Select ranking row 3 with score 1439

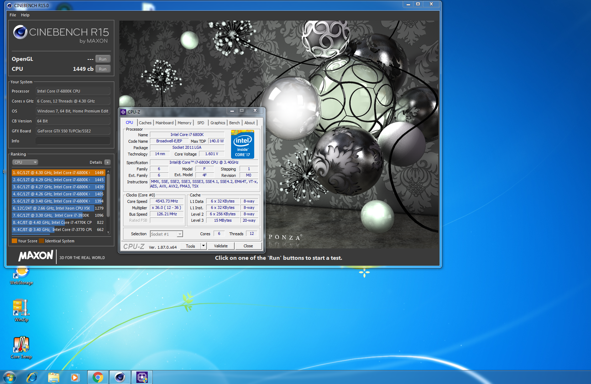(58, 187)
